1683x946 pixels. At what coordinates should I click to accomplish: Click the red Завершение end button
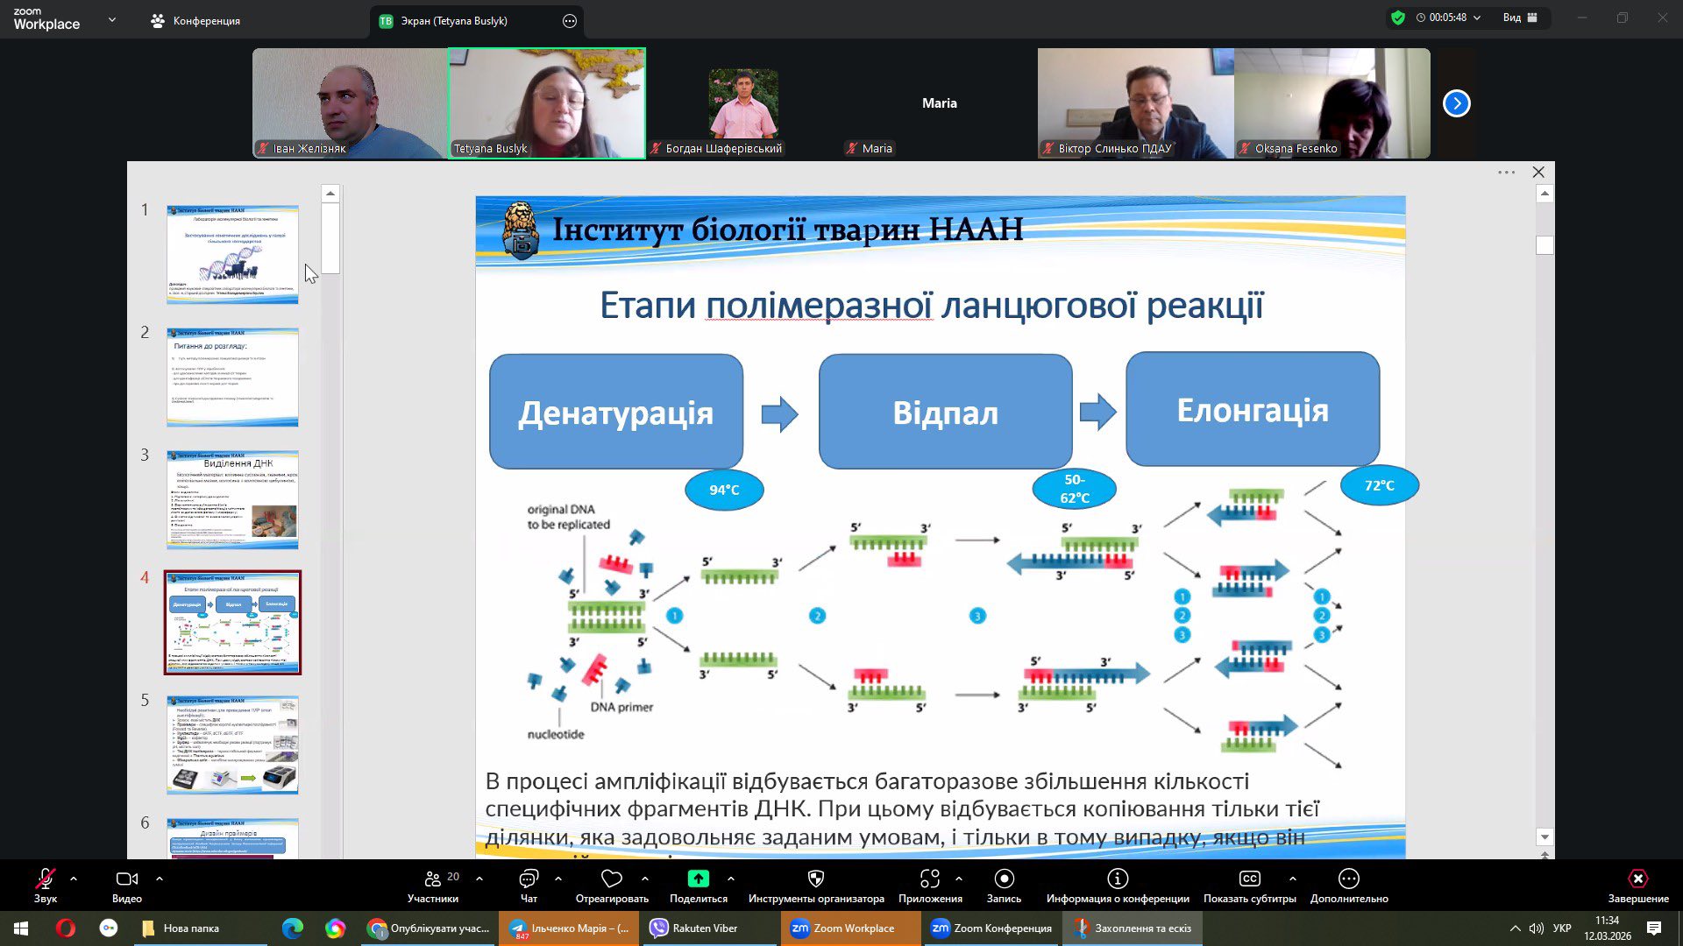(1637, 879)
